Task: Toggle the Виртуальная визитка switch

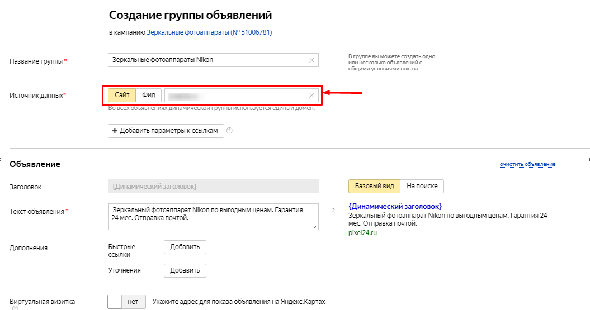Action: pos(126,302)
